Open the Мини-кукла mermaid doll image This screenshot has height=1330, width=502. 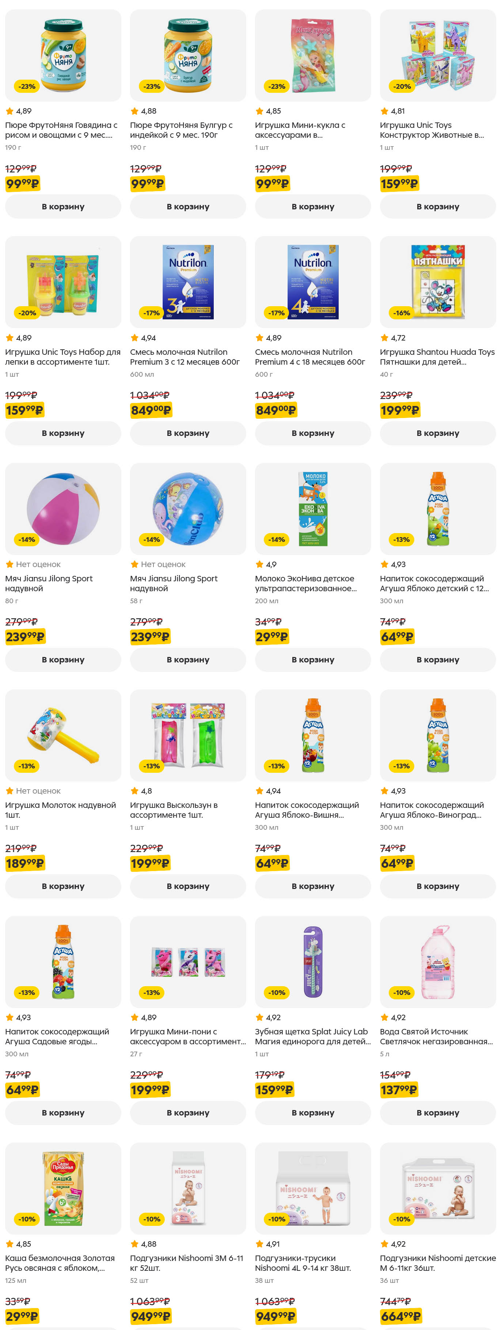(312, 55)
